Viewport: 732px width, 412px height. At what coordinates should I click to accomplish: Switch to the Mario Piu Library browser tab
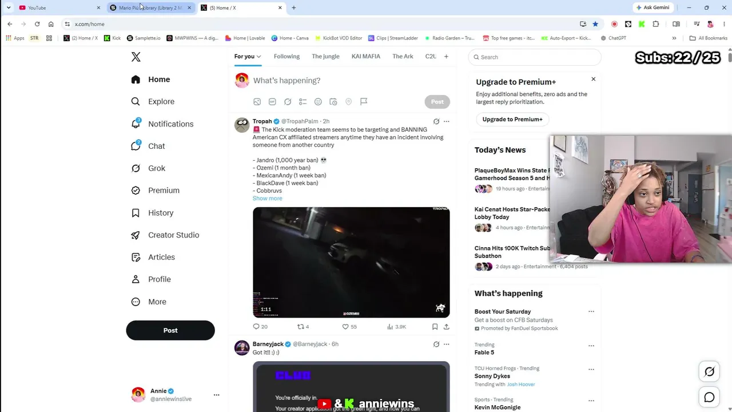(x=151, y=7)
